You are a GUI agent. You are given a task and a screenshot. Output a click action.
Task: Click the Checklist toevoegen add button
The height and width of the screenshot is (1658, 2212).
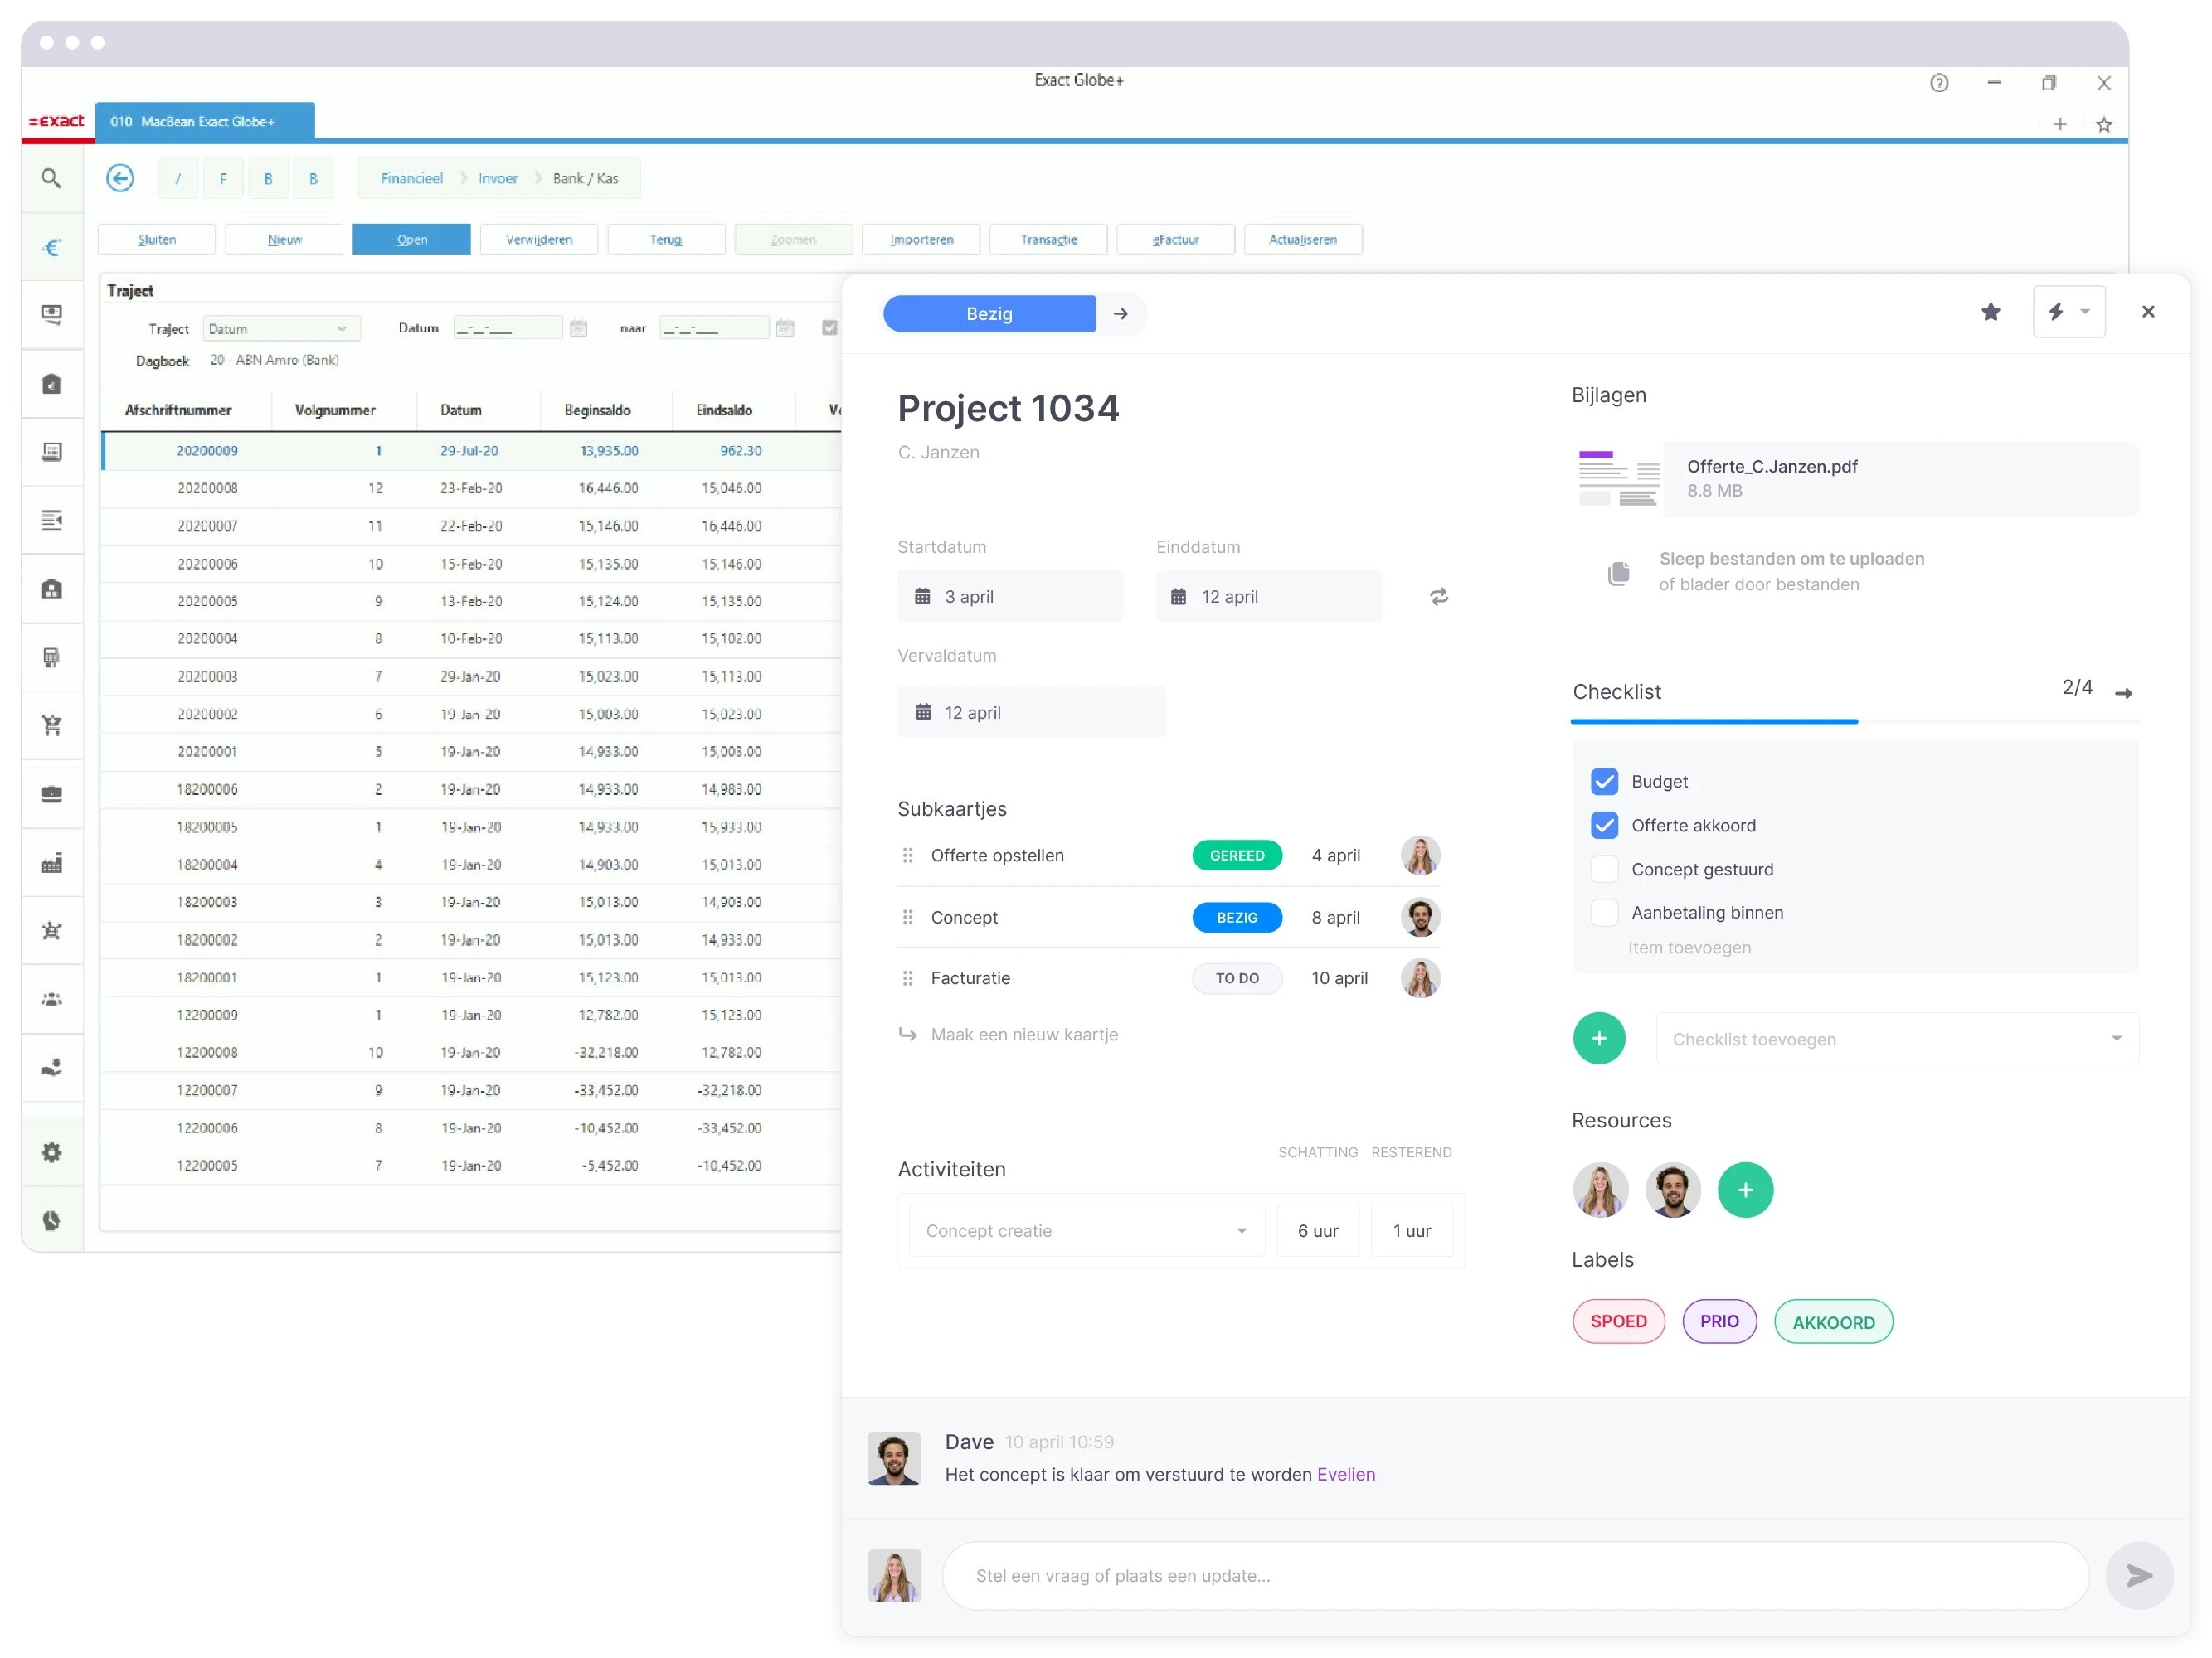click(1599, 1038)
